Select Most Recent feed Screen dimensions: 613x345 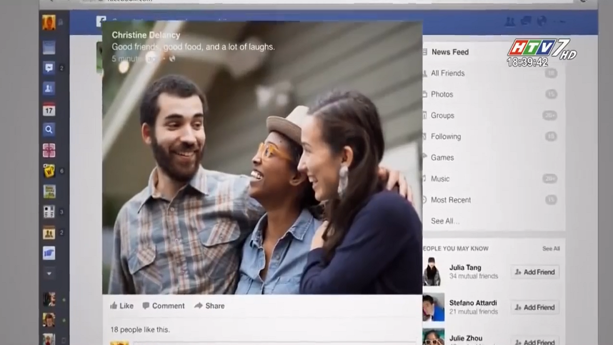pyautogui.click(x=451, y=200)
